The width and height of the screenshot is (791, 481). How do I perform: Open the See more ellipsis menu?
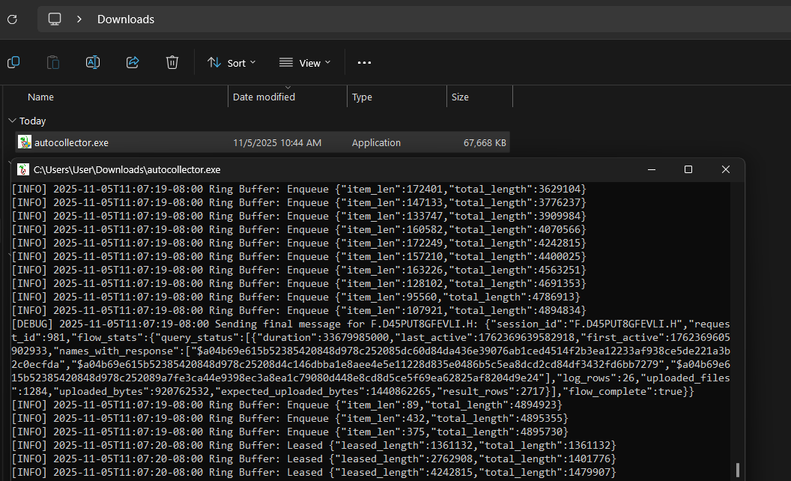364,63
